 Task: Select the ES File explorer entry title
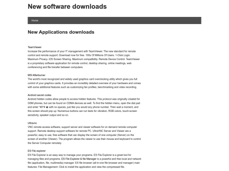pyautogui.click(x=36, y=151)
